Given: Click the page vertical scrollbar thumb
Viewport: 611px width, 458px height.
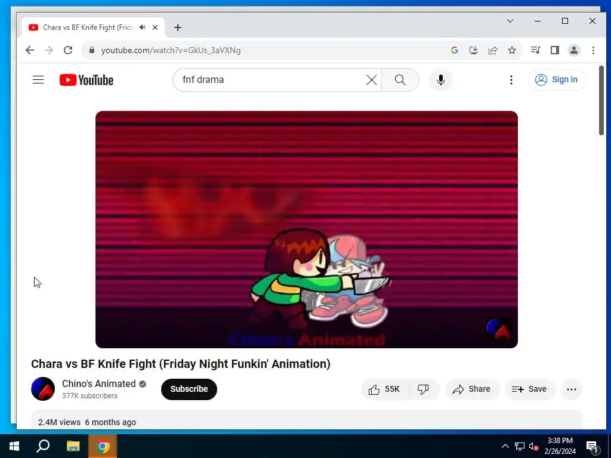Looking at the screenshot, I should pyautogui.click(x=601, y=101).
